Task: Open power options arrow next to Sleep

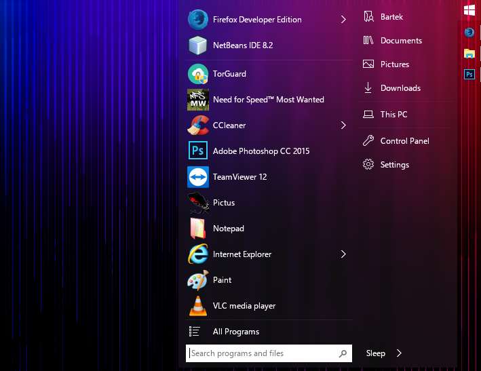Action: [x=399, y=353]
